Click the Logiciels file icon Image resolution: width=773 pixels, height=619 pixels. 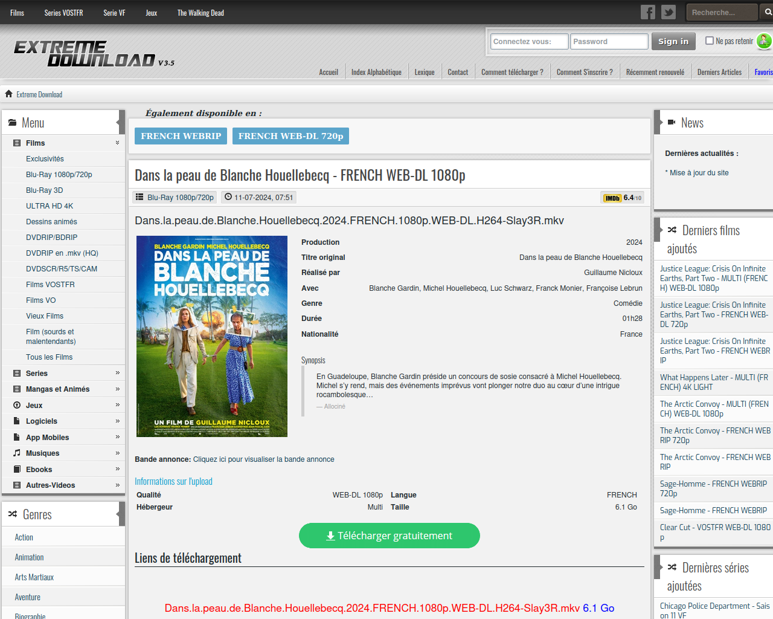[x=17, y=421]
